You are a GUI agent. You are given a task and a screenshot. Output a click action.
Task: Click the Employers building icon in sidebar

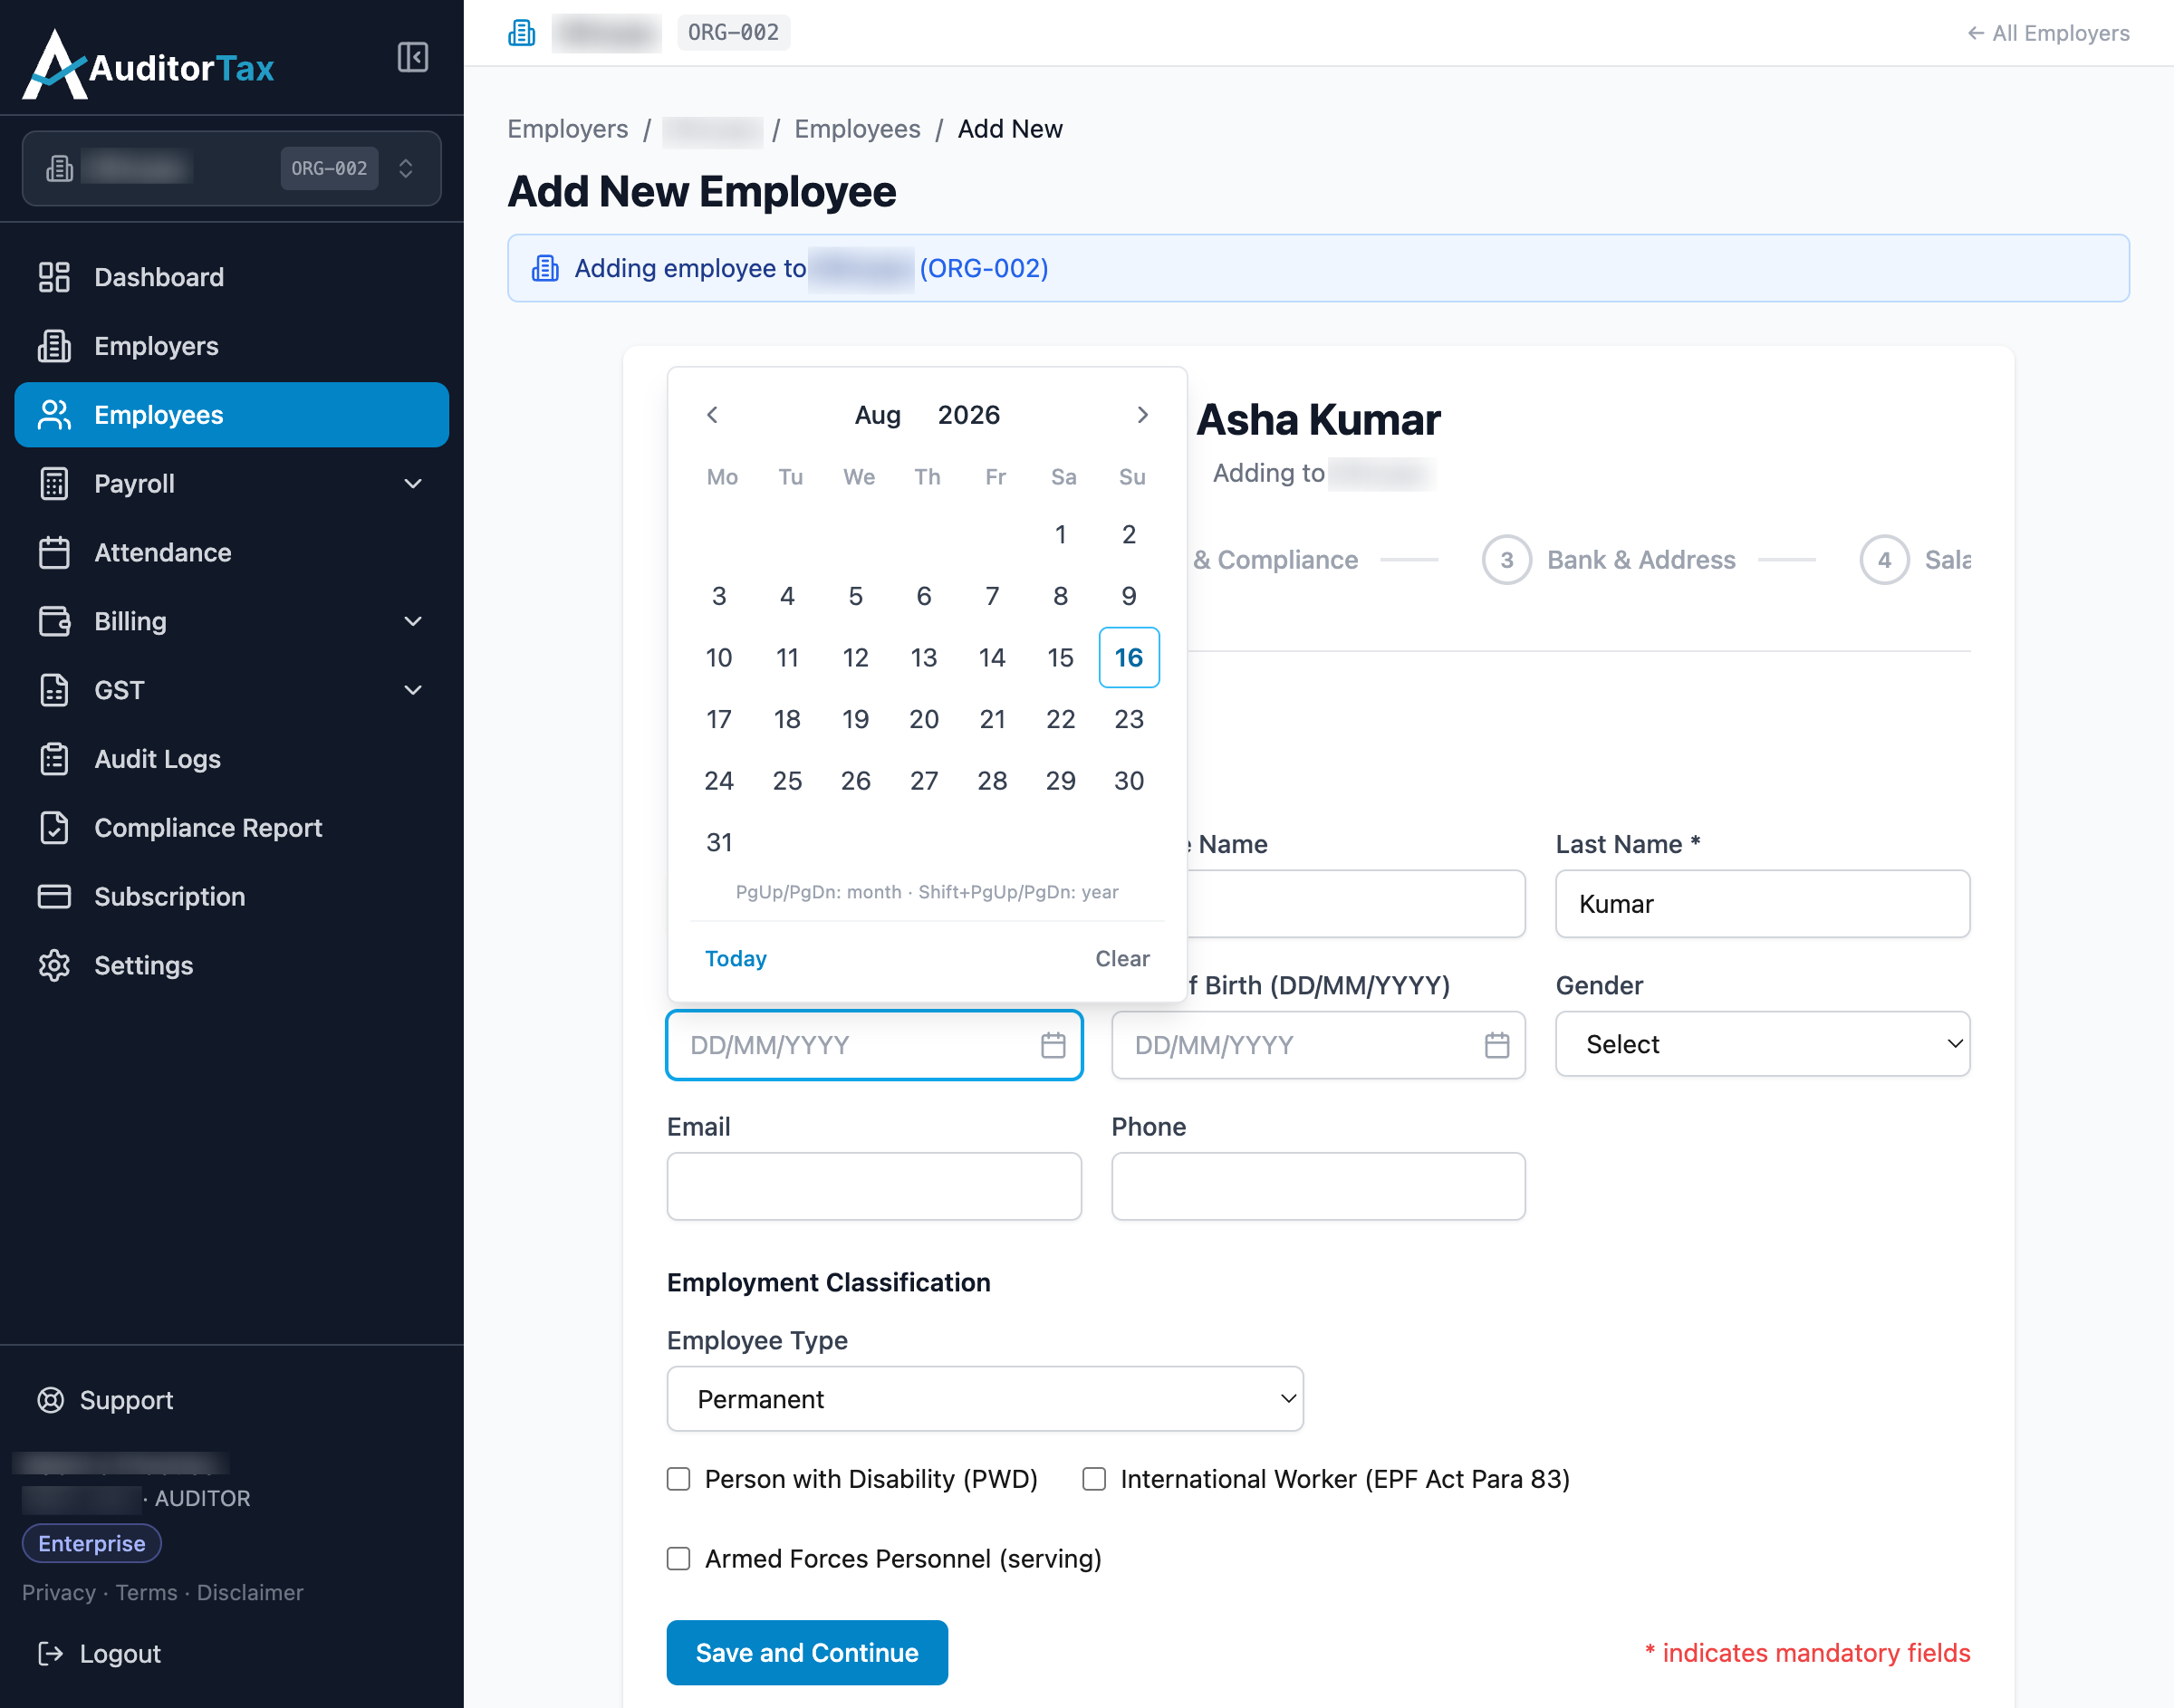point(54,346)
